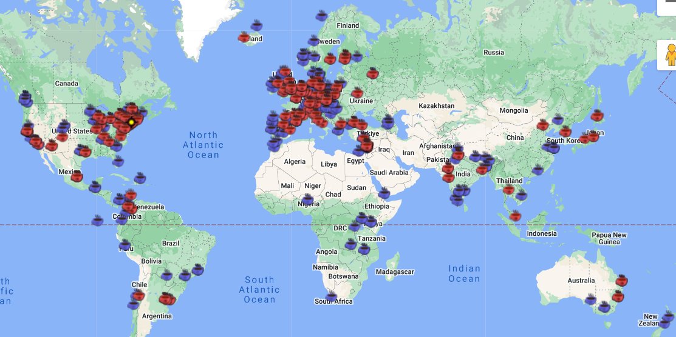Click the red cup marker in Mexico

click(77, 176)
